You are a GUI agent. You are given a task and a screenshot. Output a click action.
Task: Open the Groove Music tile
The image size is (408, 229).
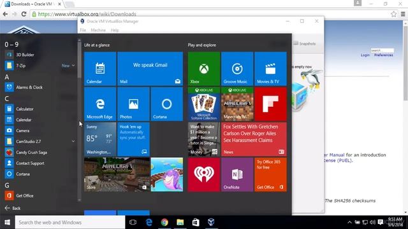[237, 69]
